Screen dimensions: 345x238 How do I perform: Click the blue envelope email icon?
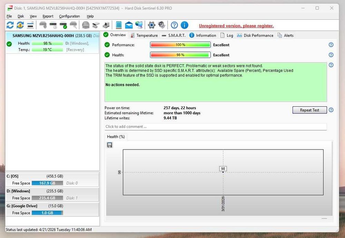[x=129, y=25]
